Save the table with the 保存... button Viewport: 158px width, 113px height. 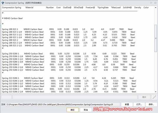click(151, 104)
